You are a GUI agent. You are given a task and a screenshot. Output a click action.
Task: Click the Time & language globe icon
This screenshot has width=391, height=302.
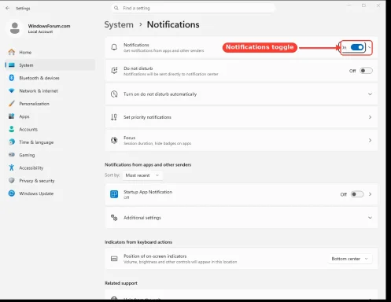click(x=12, y=142)
